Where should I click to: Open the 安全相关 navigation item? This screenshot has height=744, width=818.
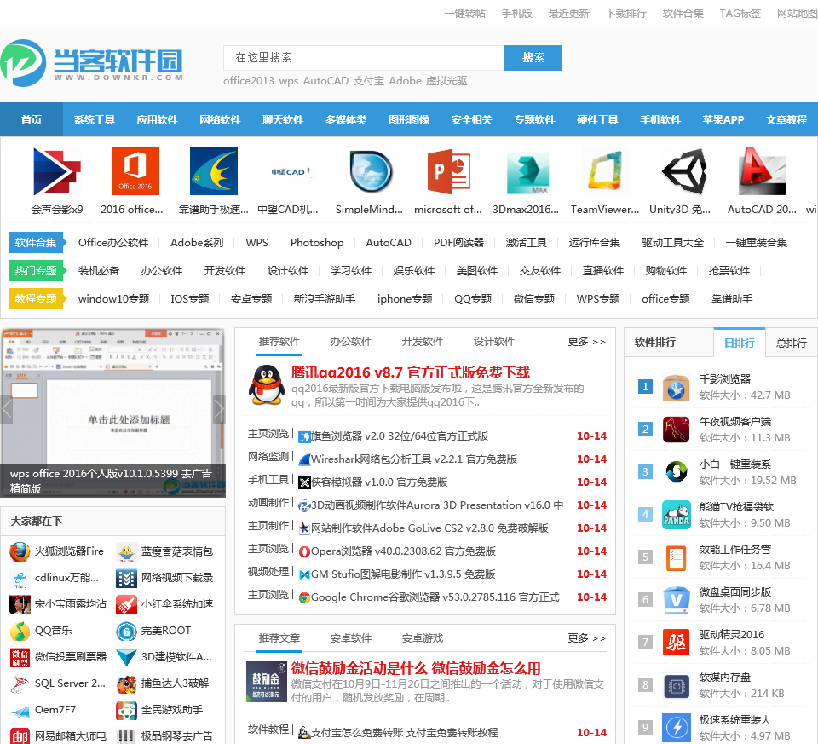(471, 119)
